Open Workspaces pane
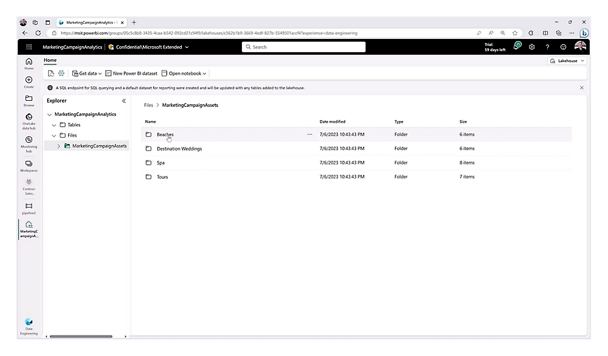Image resolution: width=608 pixels, height=356 pixels. tap(29, 166)
